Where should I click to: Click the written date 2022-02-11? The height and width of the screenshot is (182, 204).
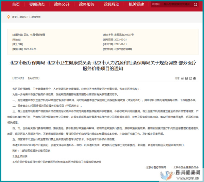(120, 44)
